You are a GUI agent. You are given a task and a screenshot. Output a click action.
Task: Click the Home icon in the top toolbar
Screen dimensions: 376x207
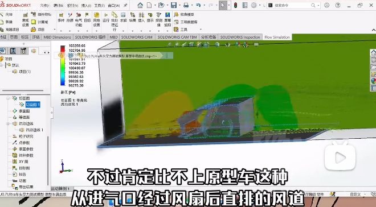[x=140, y=5]
